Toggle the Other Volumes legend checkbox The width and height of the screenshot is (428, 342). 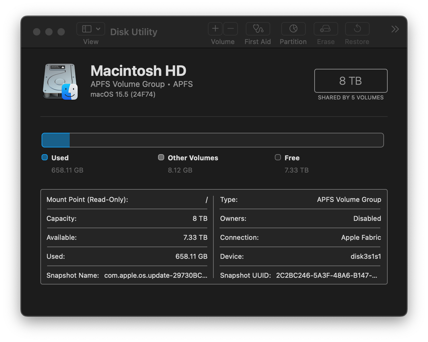point(161,157)
